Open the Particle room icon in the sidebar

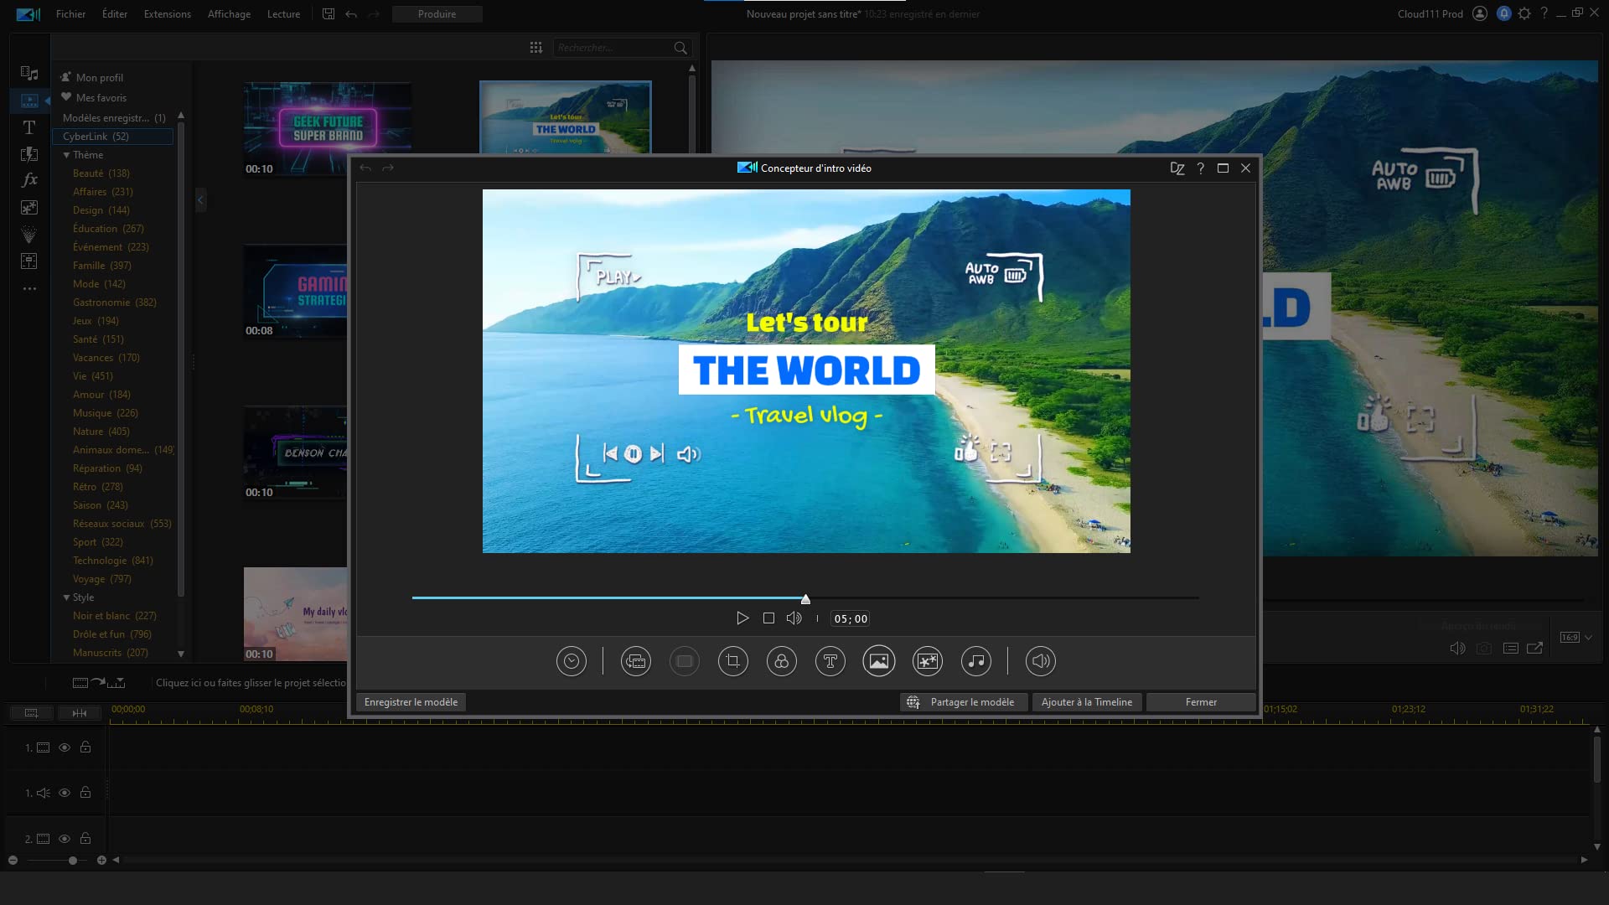(29, 234)
